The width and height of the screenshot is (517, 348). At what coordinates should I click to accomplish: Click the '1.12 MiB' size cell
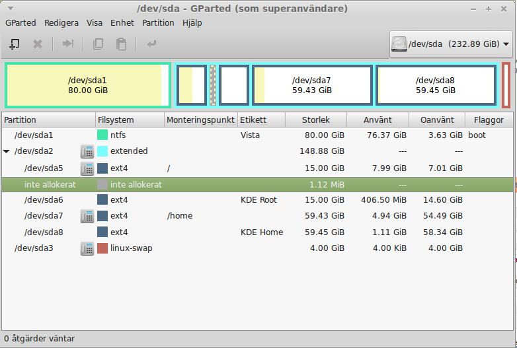(x=327, y=184)
